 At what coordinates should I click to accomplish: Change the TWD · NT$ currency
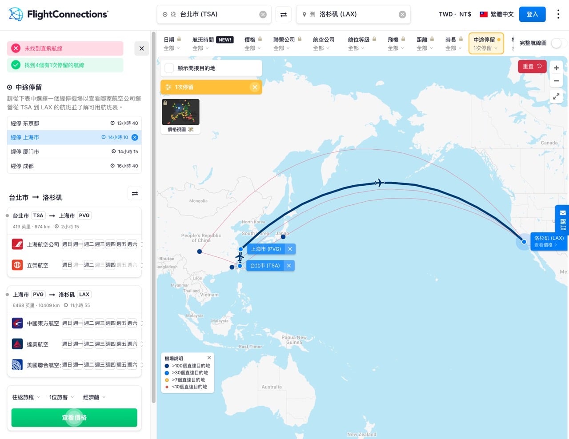pyautogui.click(x=455, y=14)
